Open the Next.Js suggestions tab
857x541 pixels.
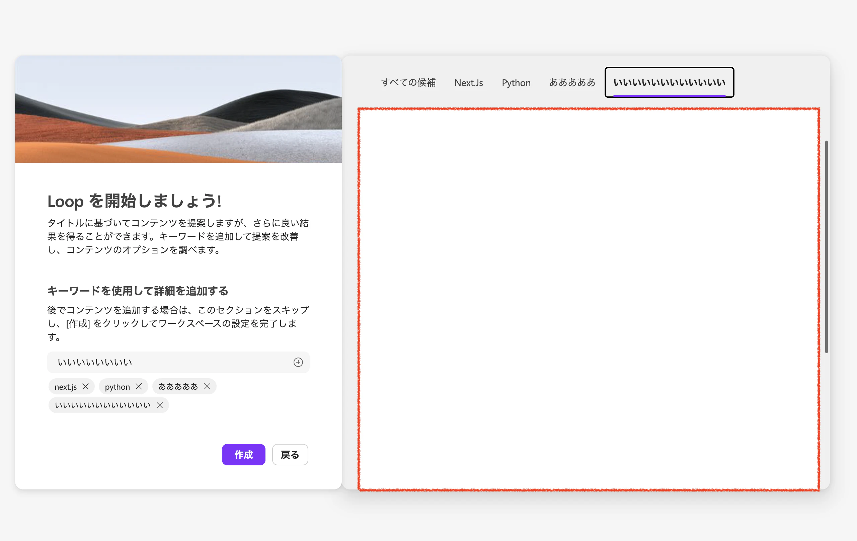(468, 83)
